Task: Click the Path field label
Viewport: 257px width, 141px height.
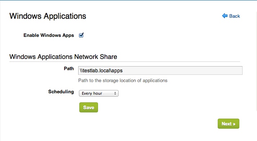Action: pyautogui.click(x=69, y=69)
